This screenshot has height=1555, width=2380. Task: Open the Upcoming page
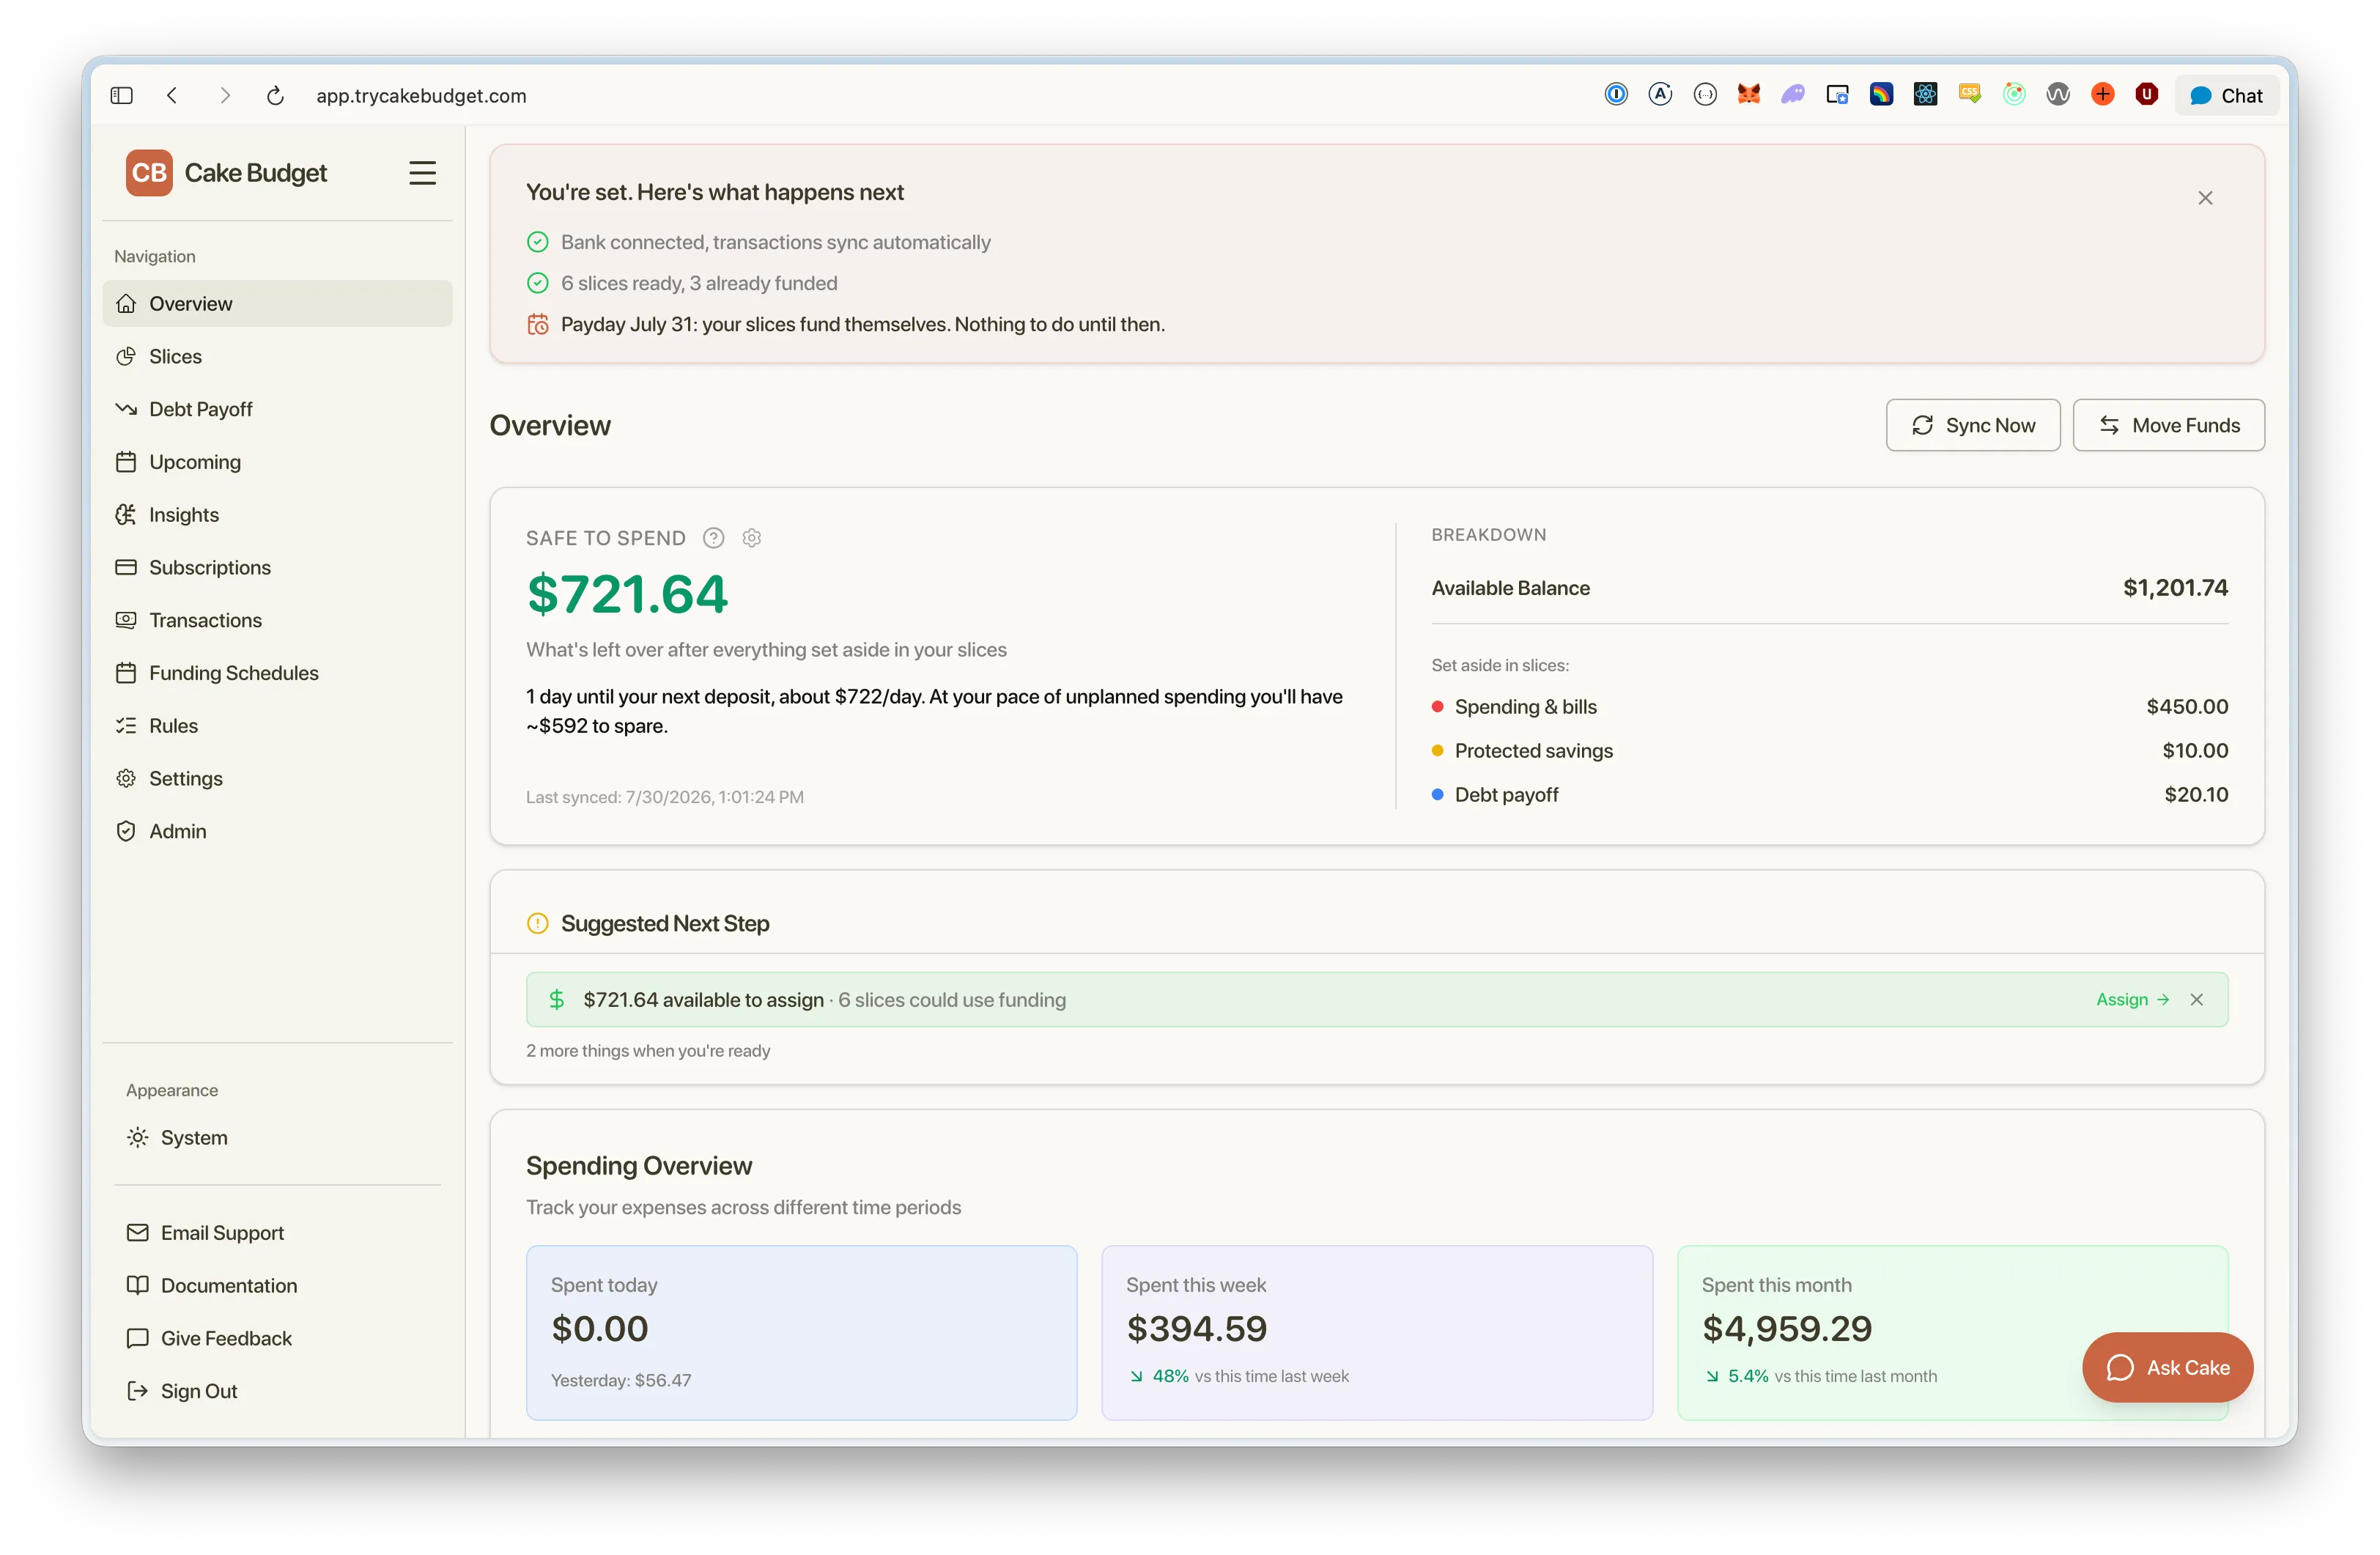277,462
